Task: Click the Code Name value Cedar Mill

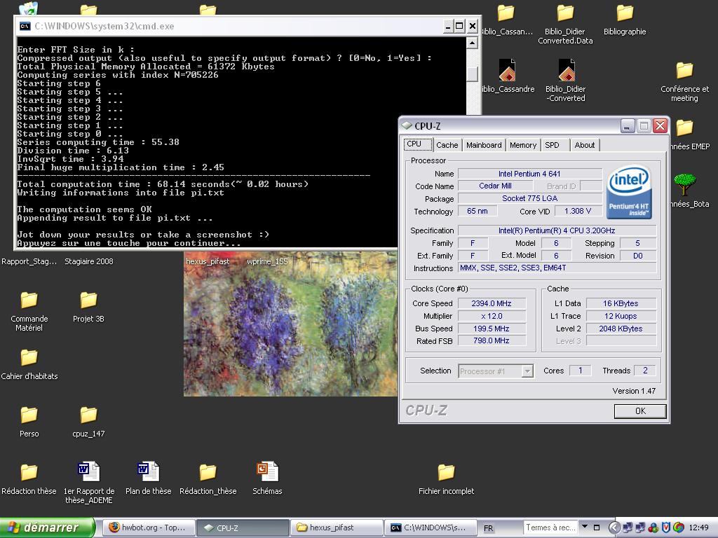Action: (496, 186)
